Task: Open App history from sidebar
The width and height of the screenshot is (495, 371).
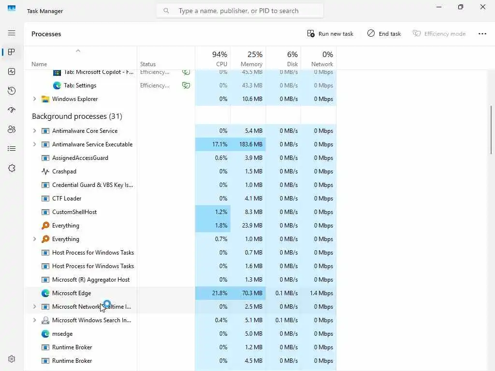Action: pos(12,91)
